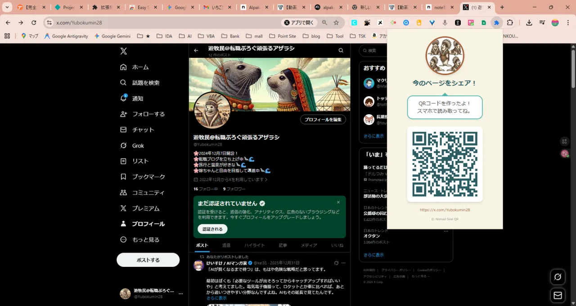Click profile avatar seal picture
Image resolution: width=576 pixels, height=306 pixels.
coord(212,111)
